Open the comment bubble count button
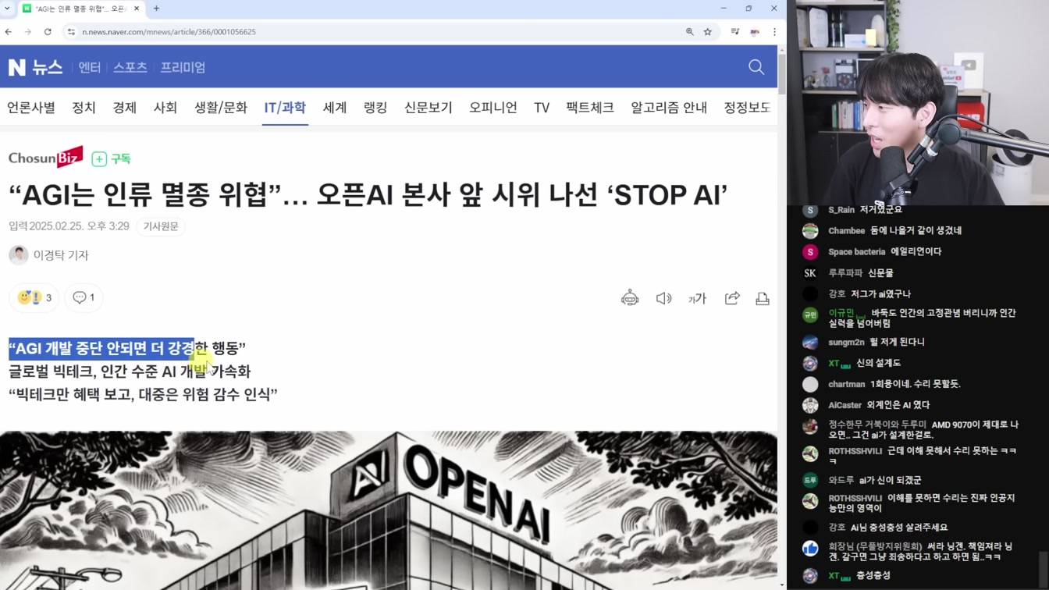The width and height of the screenshot is (1049, 590). (x=84, y=297)
